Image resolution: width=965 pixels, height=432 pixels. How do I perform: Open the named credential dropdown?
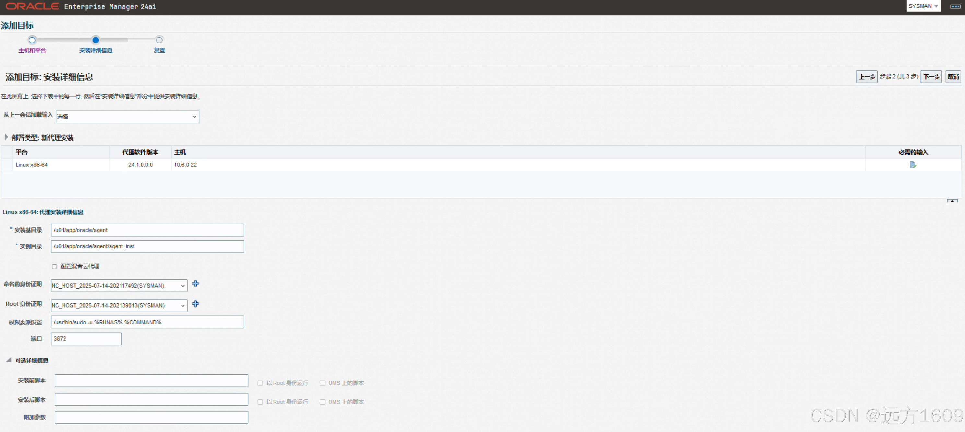[x=119, y=286]
